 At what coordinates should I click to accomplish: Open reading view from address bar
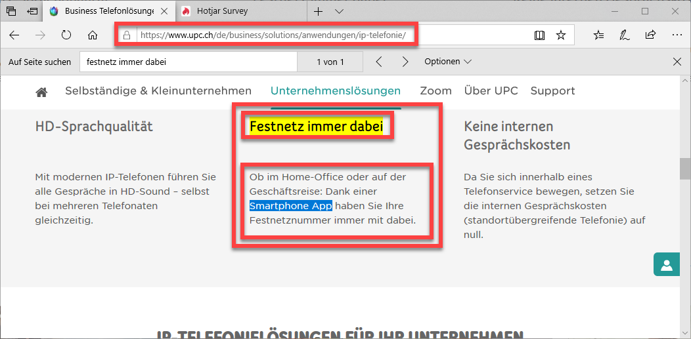[539, 35]
